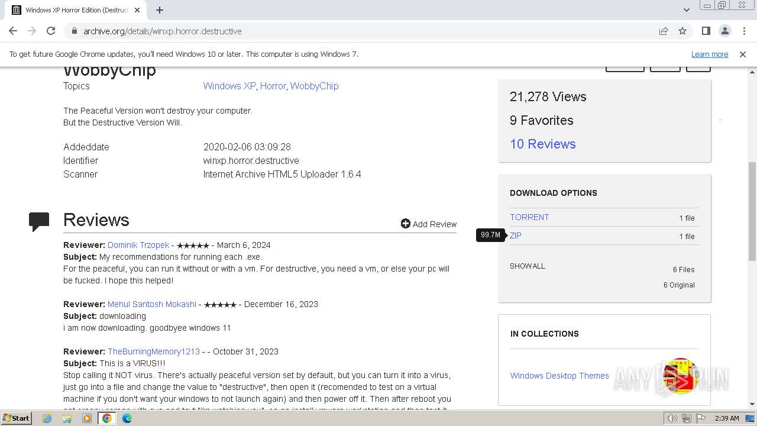Image resolution: width=757 pixels, height=426 pixels.
Task: Open Chrome profile avatar menu
Action: click(x=725, y=31)
